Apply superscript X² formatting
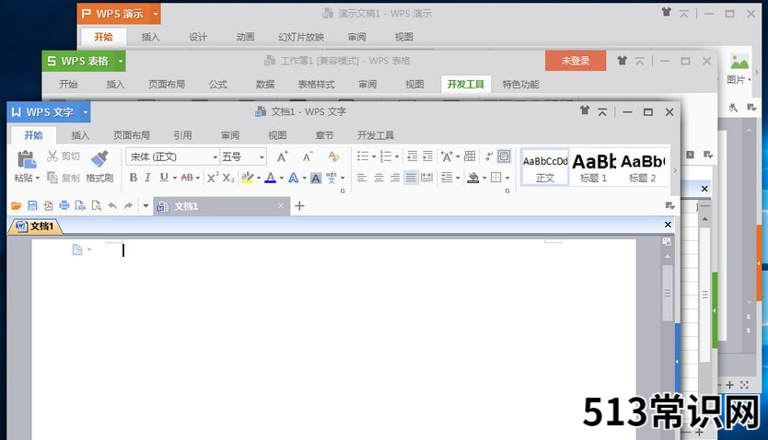The width and height of the screenshot is (768, 440). [212, 178]
